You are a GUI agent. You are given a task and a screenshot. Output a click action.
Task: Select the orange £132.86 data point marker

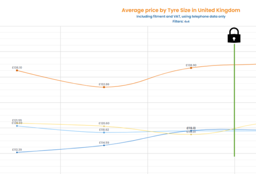[x=104, y=87]
